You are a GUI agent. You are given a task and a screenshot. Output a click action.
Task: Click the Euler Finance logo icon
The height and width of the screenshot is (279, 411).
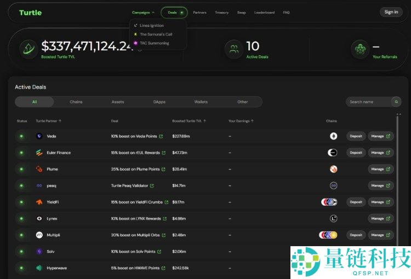coord(39,153)
